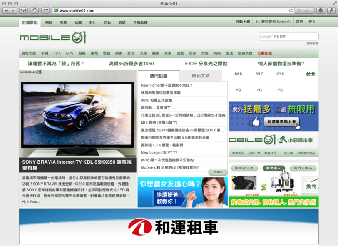Viewport: 338px width, 246px height.
Task: Open the 相機 forum category
Action: 82,53
